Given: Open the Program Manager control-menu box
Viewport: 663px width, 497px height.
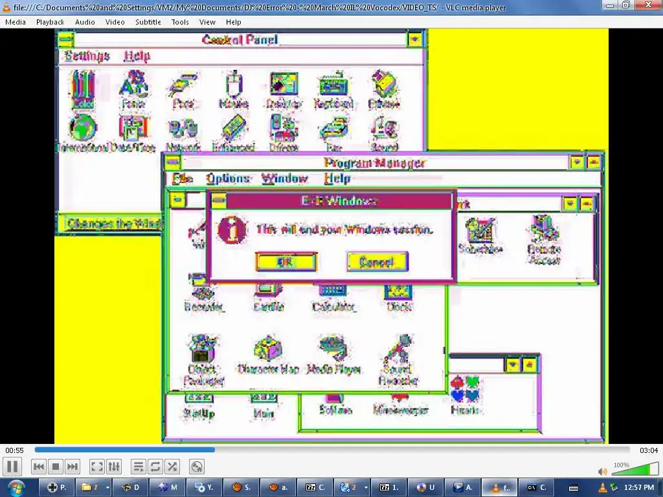Looking at the screenshot, I should [x=172, y=162].
